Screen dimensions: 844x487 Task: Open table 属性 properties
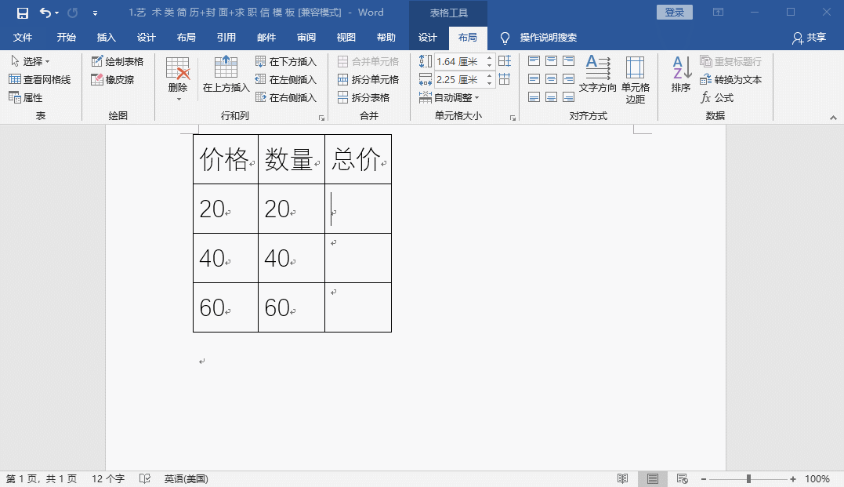pyautogui.click(x=25, y=97)
